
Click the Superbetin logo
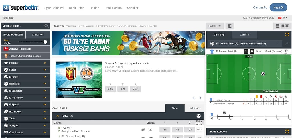pos(21,8)
